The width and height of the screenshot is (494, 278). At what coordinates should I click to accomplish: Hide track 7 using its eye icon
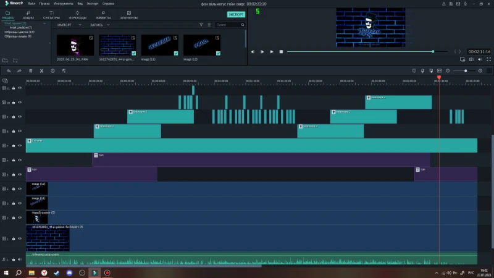pyautogui.click(x=20, y=146)
